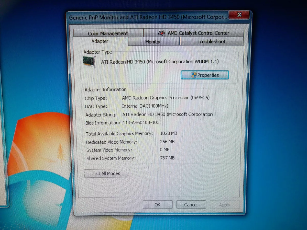
Task: Select the Adapter tab
Action: point(100,41)
